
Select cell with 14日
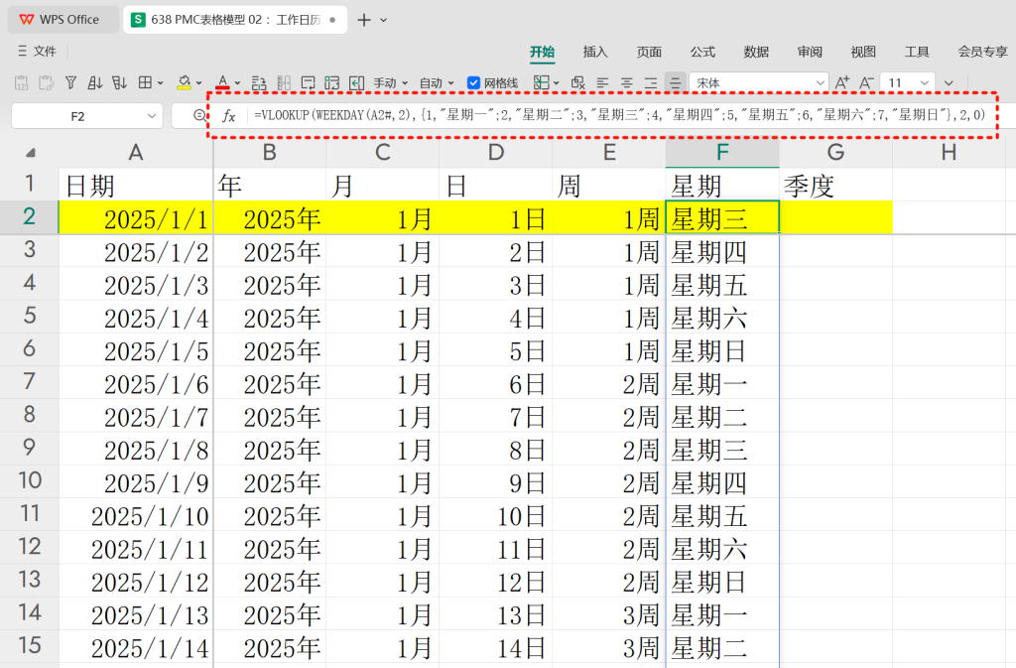point(496,648)
